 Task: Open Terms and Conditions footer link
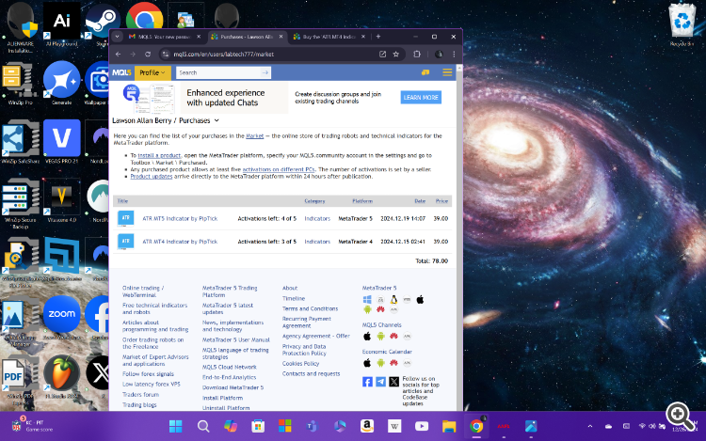(310, 308)
